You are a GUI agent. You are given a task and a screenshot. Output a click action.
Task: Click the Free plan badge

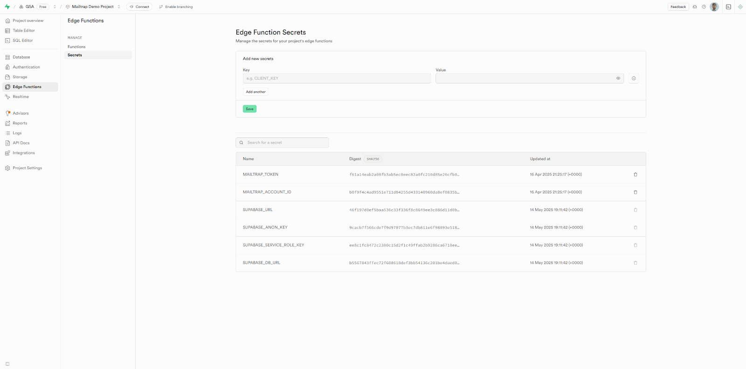click(43, 7)
